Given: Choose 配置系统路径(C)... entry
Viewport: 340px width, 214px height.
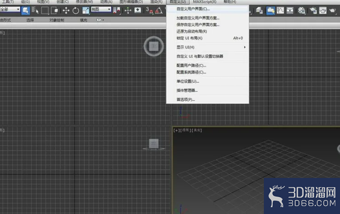Looking at the screenshot, I should point(208,72).
